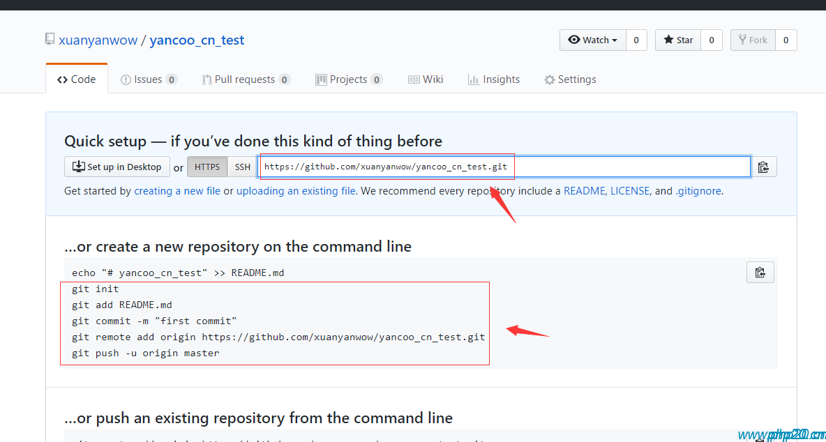Click the 'git remote add origin' command line
826x442 pixels.
click(x=278, y=337)
